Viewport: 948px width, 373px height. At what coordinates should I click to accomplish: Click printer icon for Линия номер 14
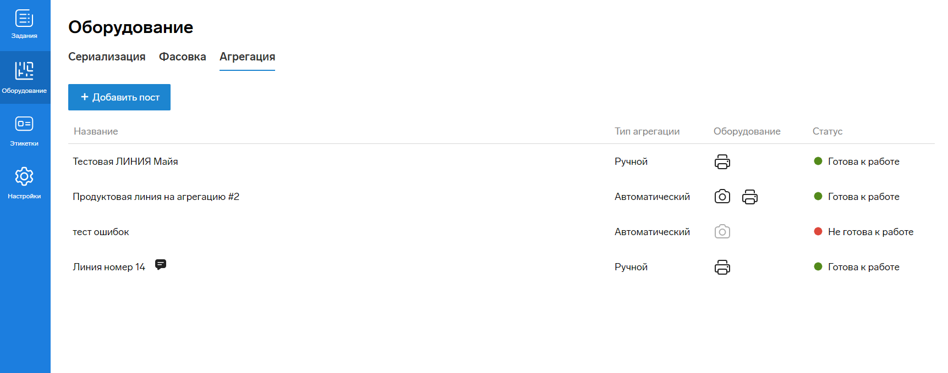[722, 267]
